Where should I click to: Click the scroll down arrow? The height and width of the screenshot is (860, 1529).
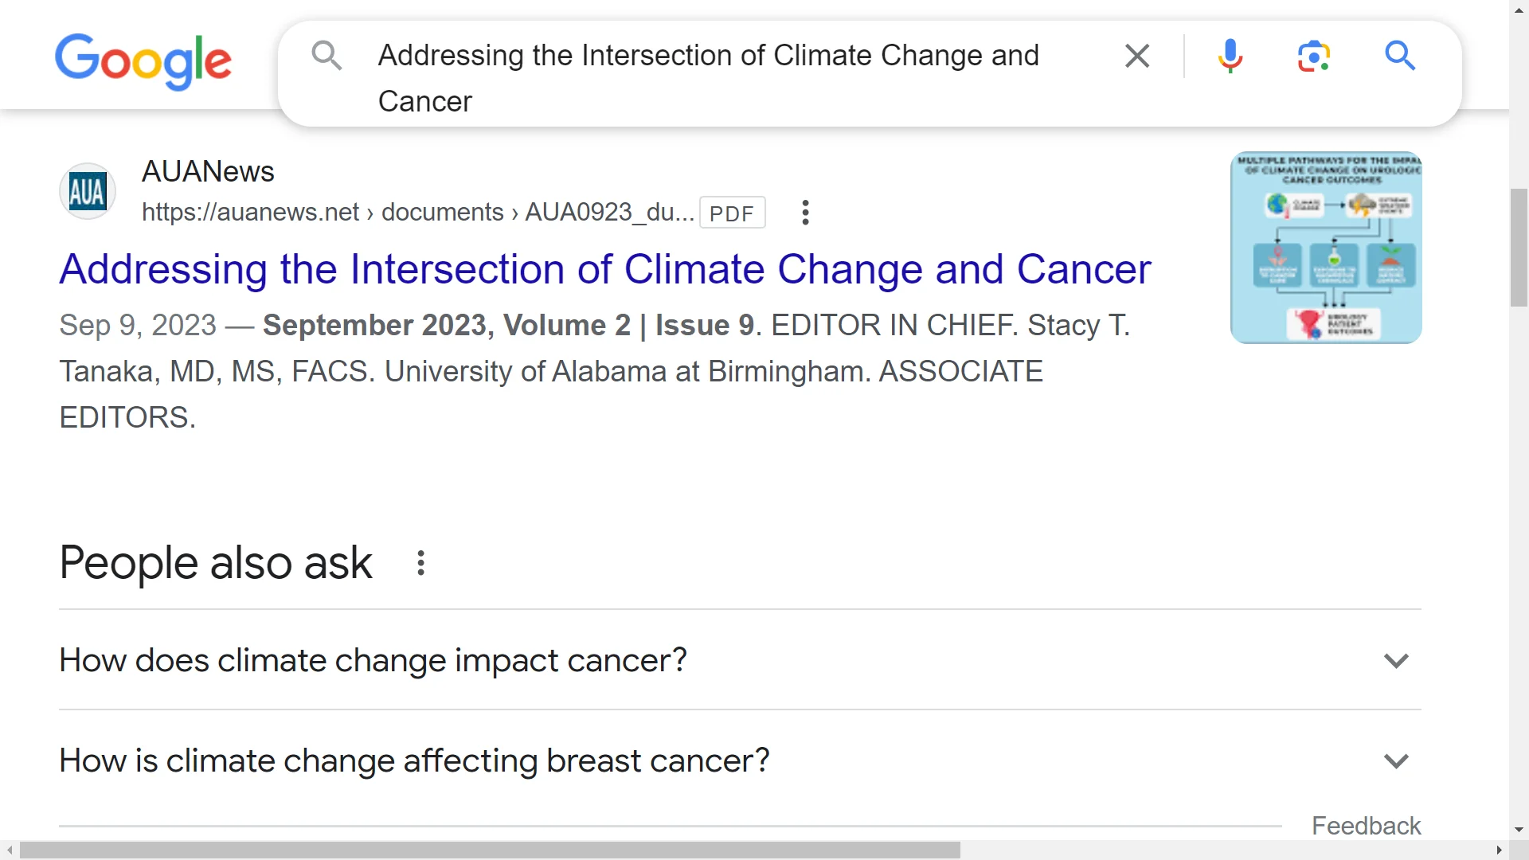click(x=1519, y=830)
